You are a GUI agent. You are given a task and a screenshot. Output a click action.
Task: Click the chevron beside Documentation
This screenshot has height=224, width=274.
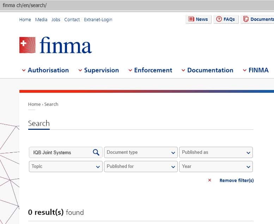[183, 70]
